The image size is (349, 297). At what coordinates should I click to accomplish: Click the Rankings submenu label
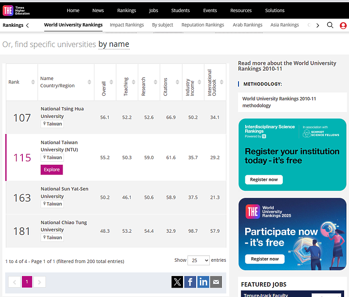point(13,25)
